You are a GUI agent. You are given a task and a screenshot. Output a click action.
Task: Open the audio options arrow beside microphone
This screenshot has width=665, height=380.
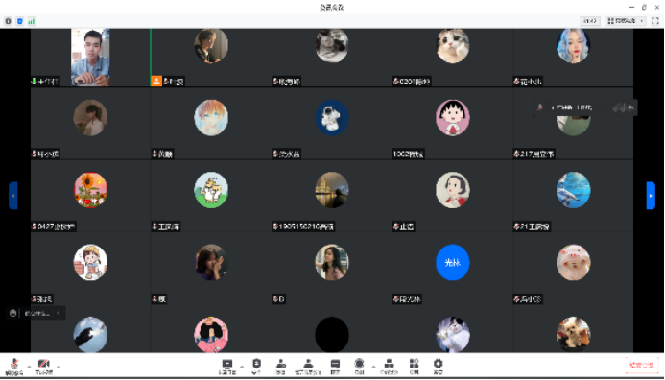tap(29, 367)
